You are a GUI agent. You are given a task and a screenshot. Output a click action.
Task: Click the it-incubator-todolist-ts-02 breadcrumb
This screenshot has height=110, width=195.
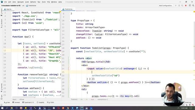coord(11,5)
